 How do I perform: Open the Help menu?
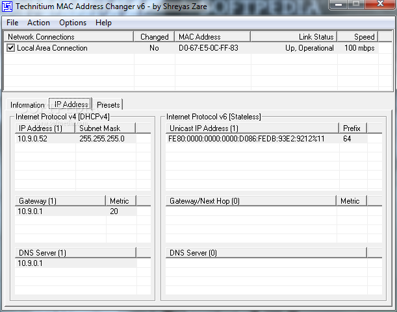pyautogui.click(x=103, y=23)
